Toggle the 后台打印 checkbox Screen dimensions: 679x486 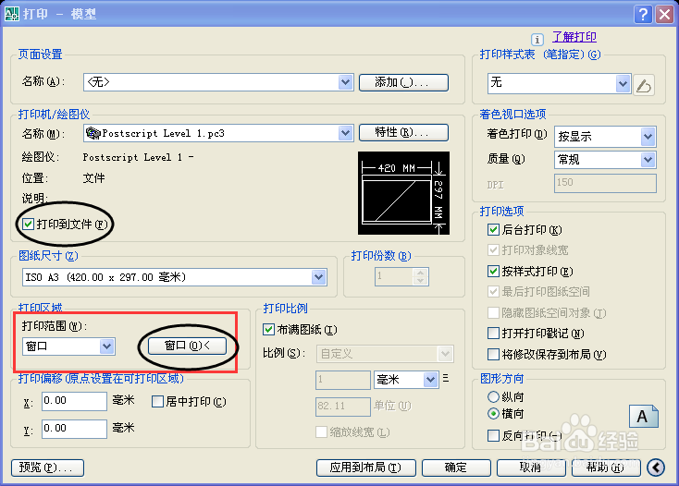pos(493,229)
